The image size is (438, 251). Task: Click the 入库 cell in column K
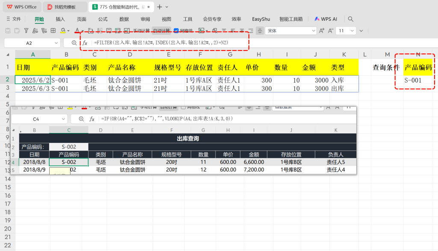click(x=344, y=80)
